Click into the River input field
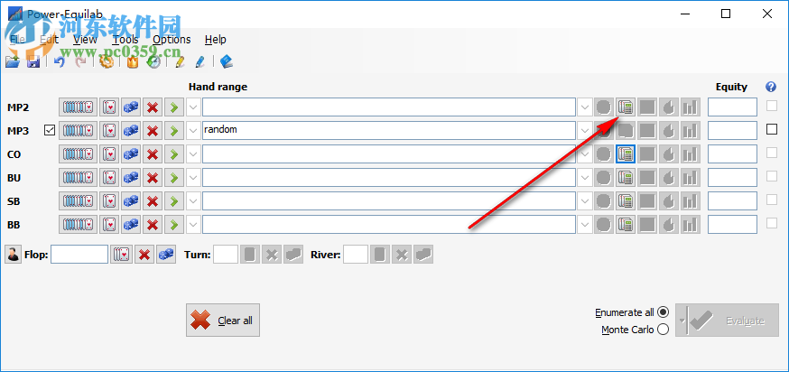Image resolution: width=789 pixels, height=372 pixels. click(356, 255)
